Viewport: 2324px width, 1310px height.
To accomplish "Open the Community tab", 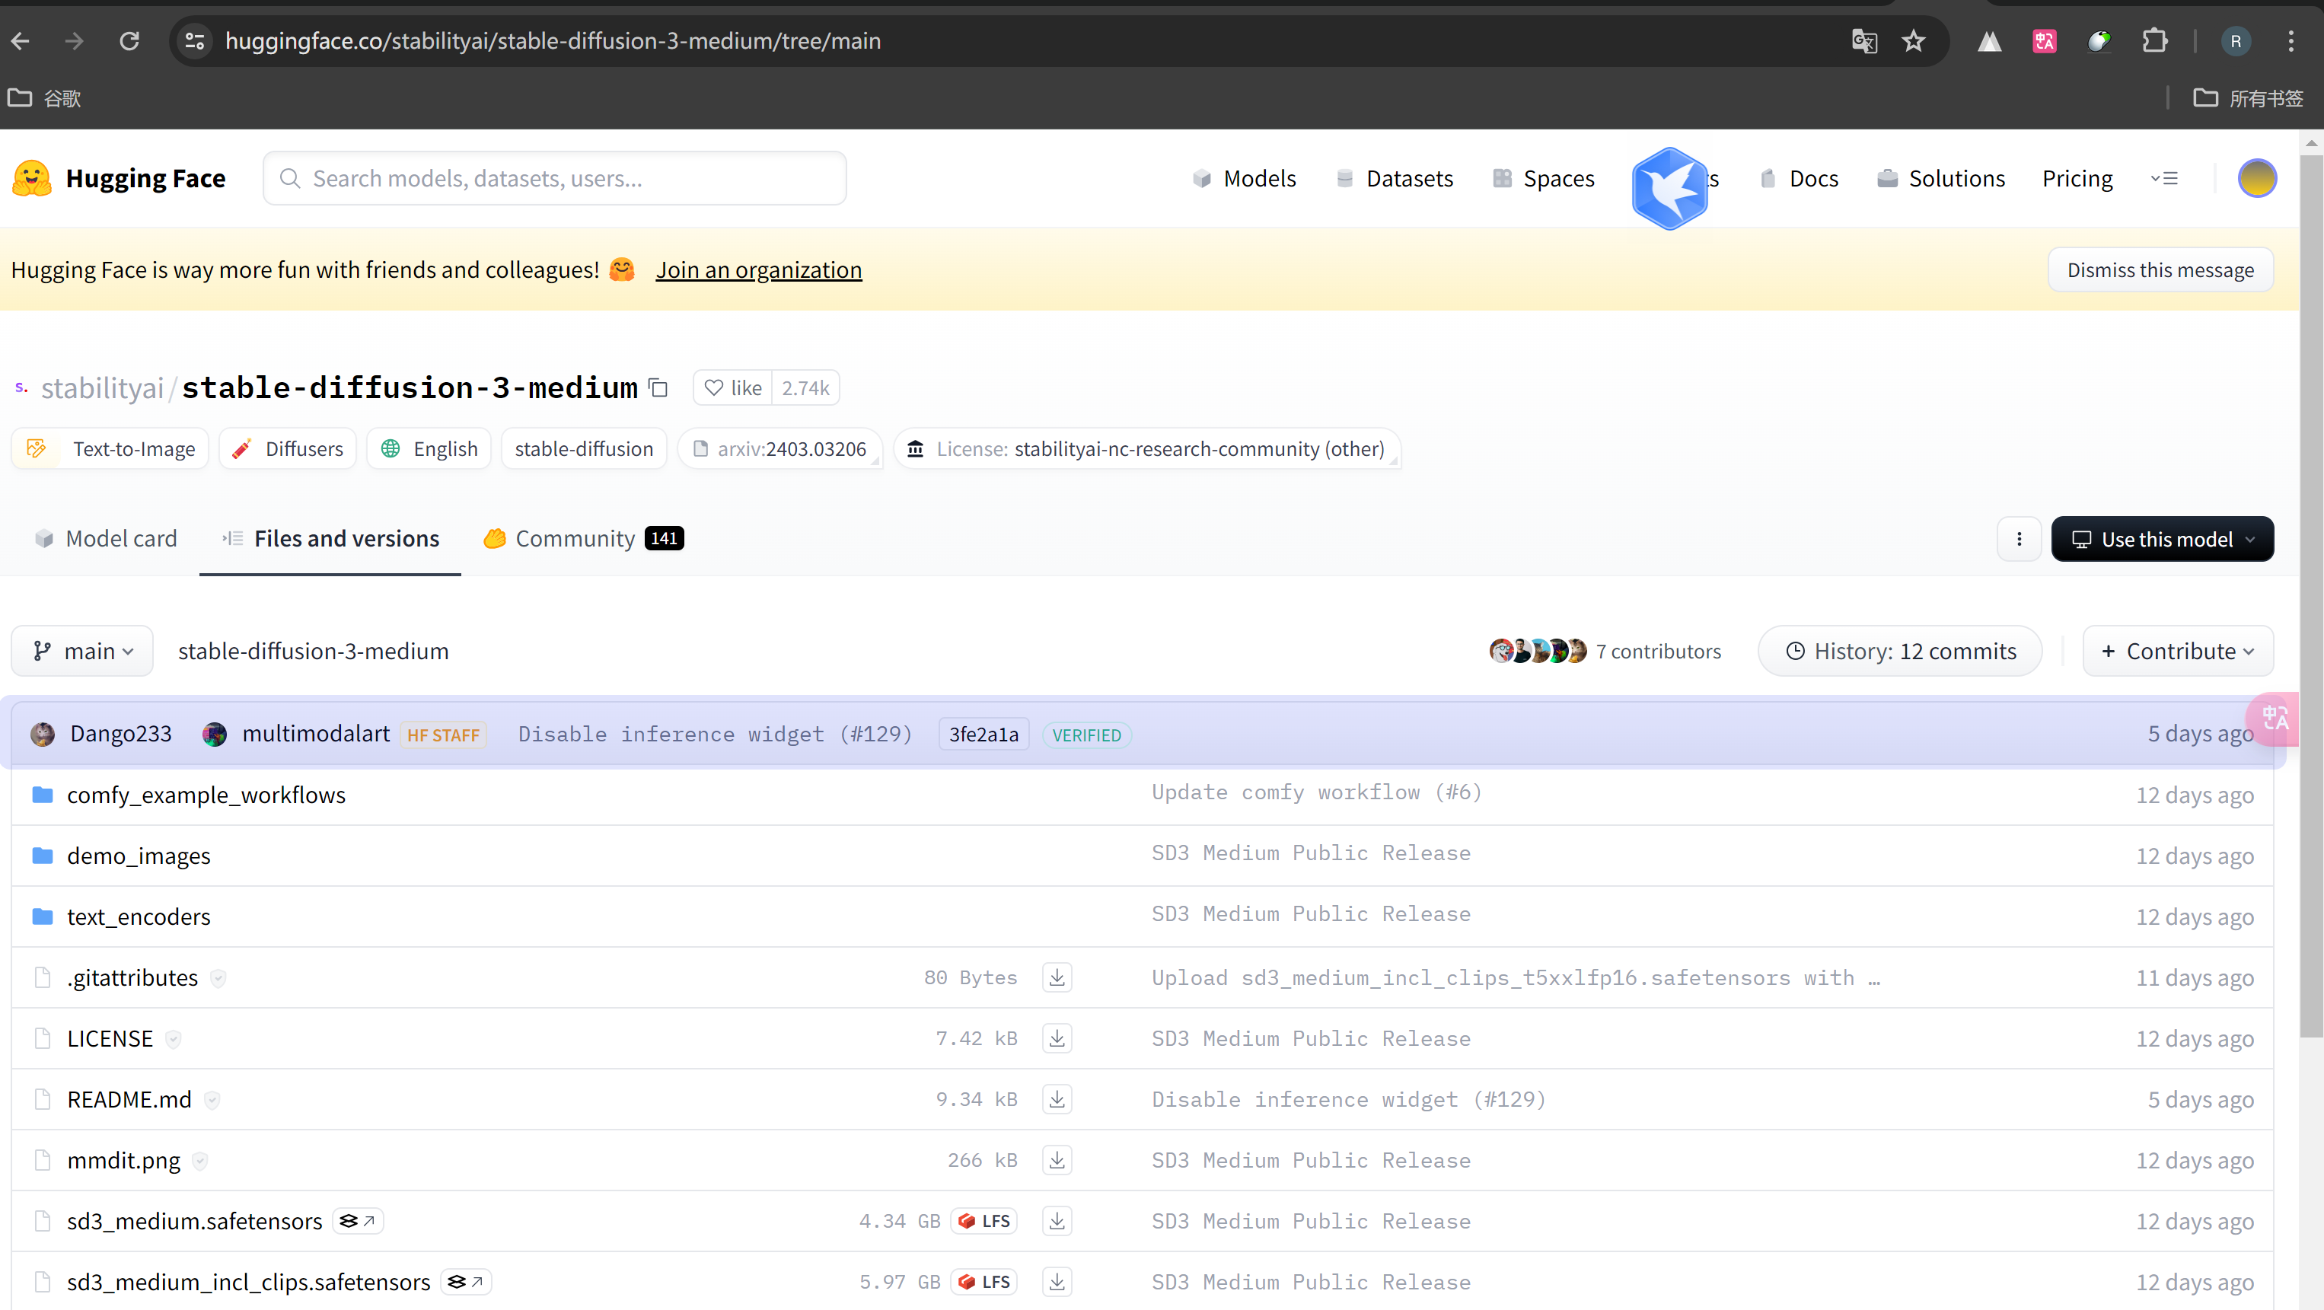I will (x=584, y=539).
